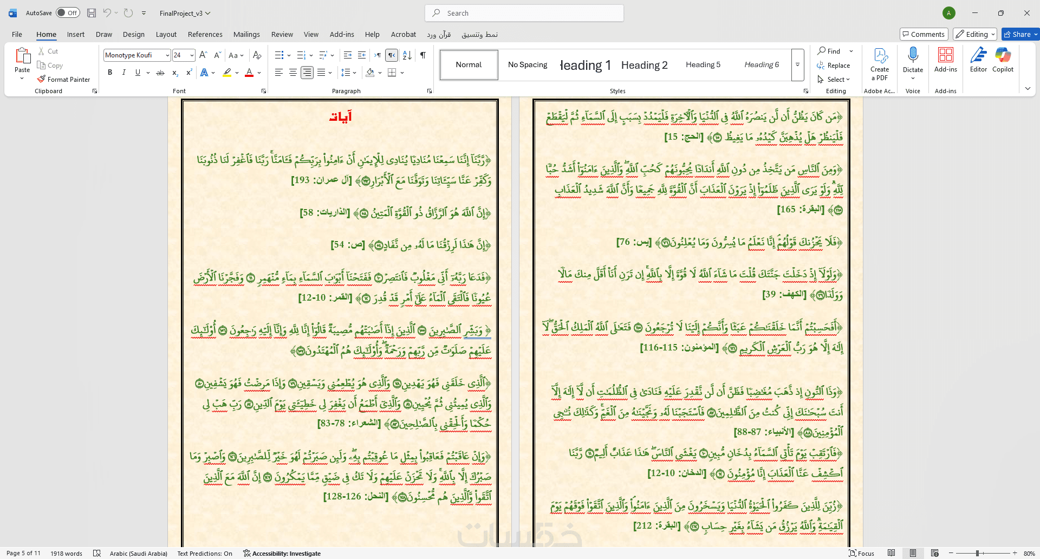Toggle bold formatting on
Screen dimensions: 1040x559
click(110, 73)
